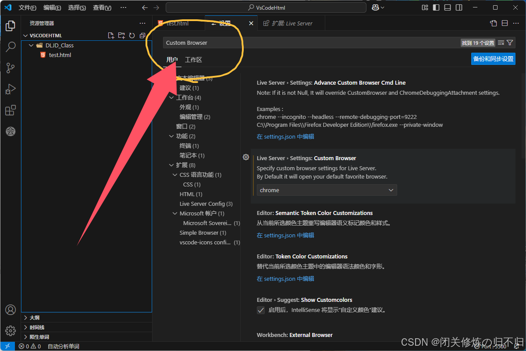526x351 pixels.
Task: Create a new file in VSCODEHTML
Action: coord(111,36)
